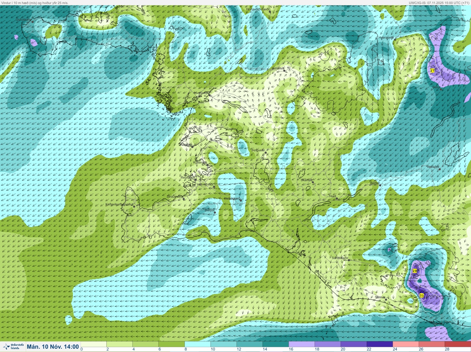The width and height of the screenshot is (471, 352).
Task: Select the 16–18 m/s legend swatch
Action: pyautogui.click(x=302, y=344)
